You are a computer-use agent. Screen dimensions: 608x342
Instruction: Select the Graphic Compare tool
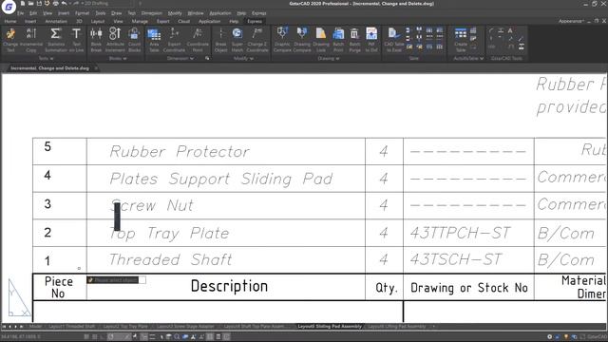pyautogui.click(x=282, y=40)
